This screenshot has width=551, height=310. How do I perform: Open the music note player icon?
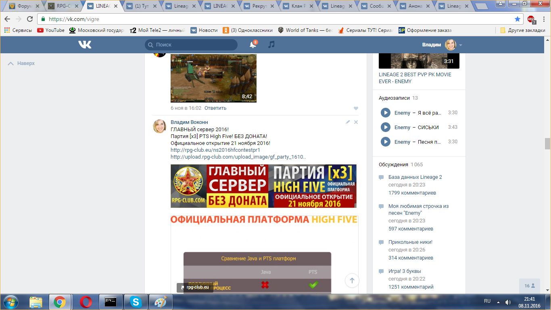tap(271, 45)
